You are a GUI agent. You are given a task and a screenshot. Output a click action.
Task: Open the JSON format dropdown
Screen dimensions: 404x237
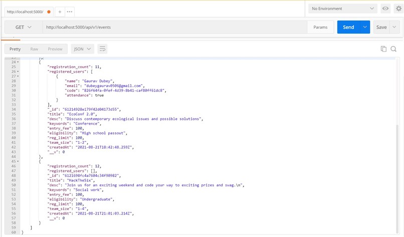(x=82, y=49)
